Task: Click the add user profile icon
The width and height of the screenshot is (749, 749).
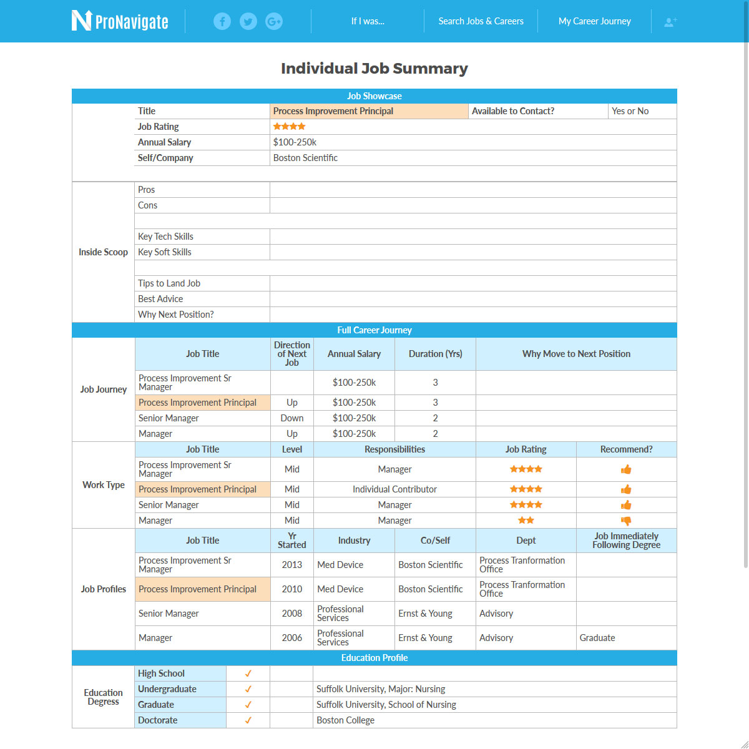Action: point(670,22)
